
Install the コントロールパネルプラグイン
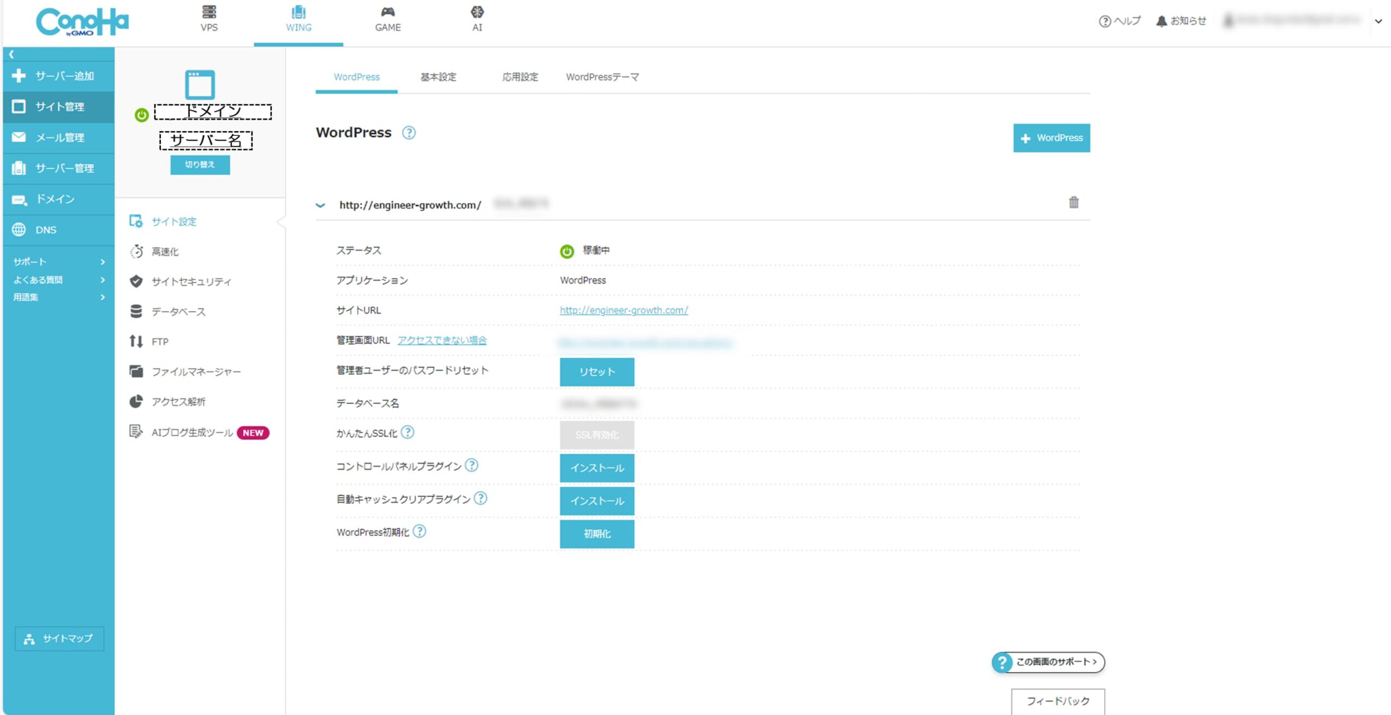tap(597, 468)
